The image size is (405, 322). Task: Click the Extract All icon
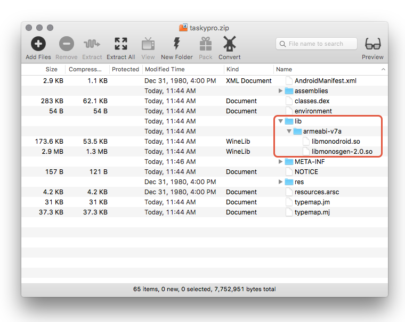point(120,44)
